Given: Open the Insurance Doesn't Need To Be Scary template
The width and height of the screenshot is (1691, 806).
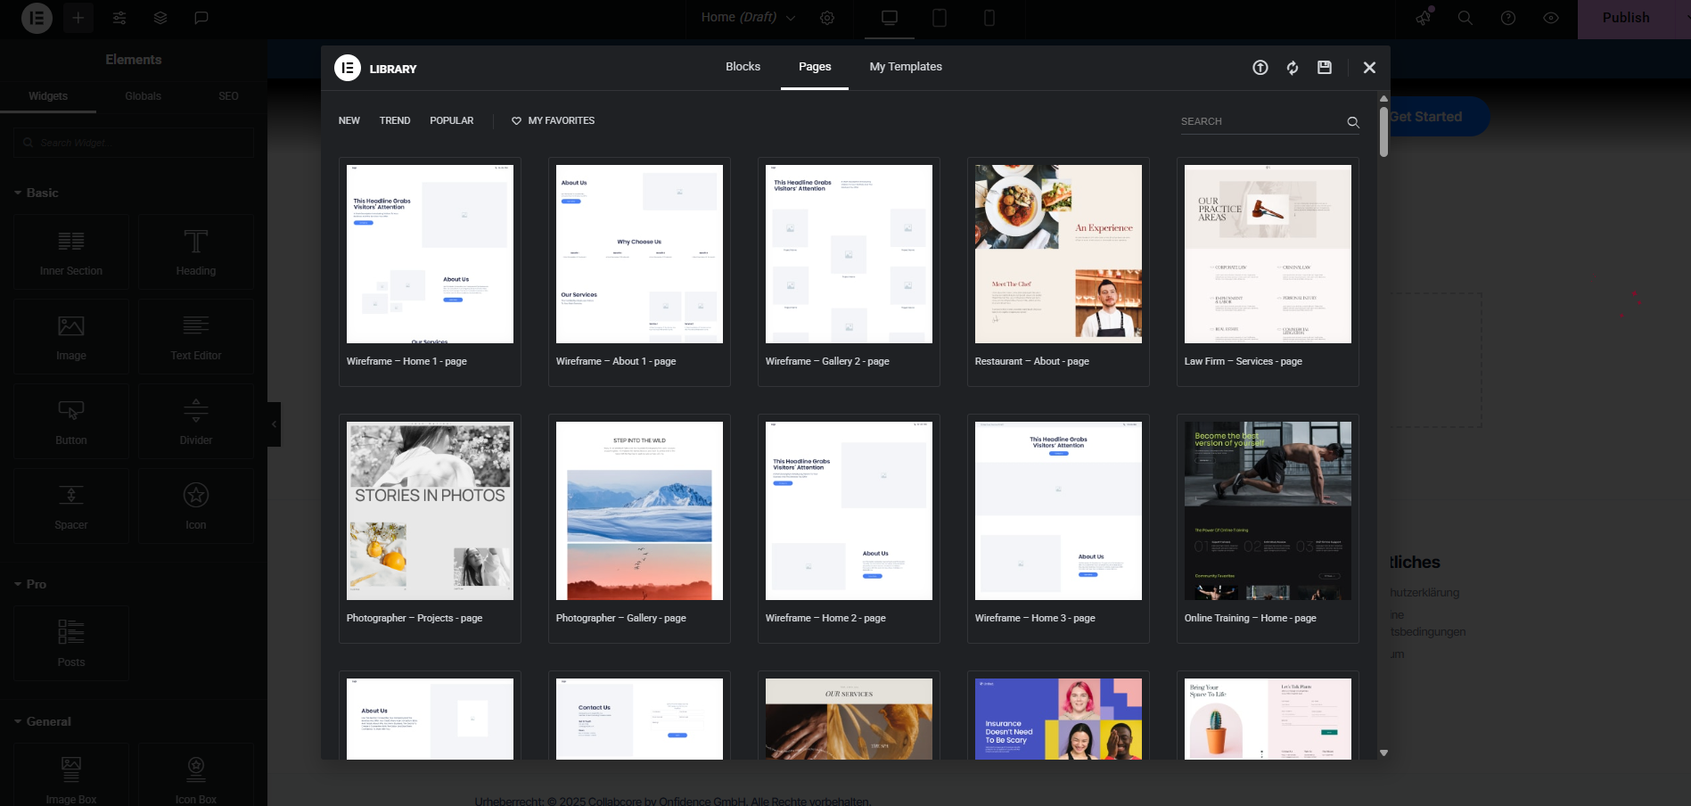Looking at the screenshot, I should pyautogui.click(x=1058, y=719).
